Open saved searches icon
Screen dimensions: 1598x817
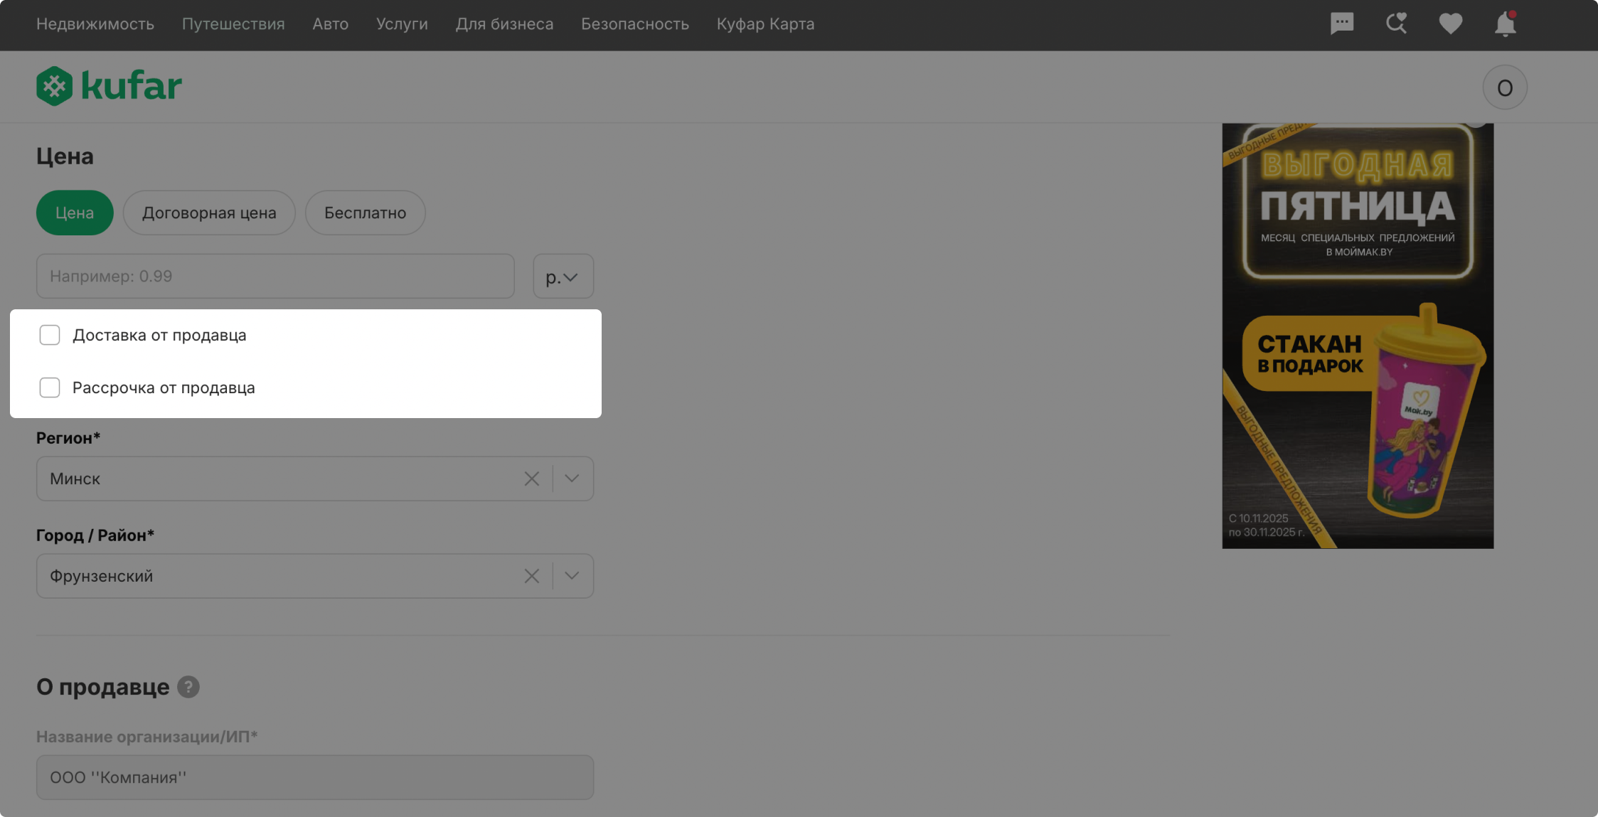(1396, 23)
